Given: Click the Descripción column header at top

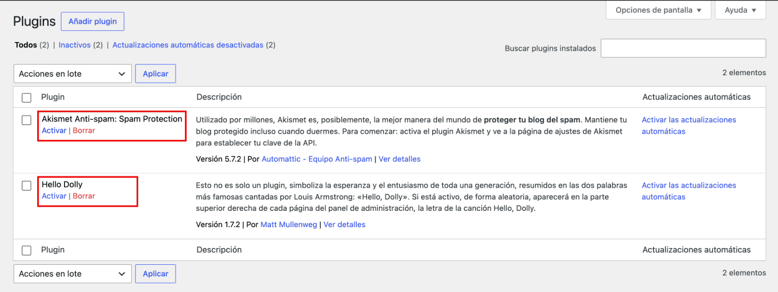Looking at the screenshot, I should [219, 97].
